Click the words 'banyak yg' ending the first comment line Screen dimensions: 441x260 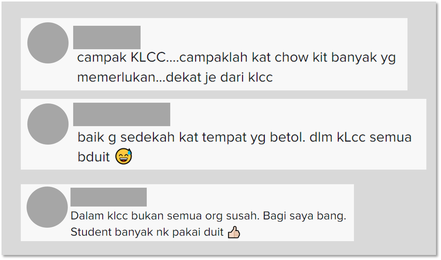click(x=363, y=58)
